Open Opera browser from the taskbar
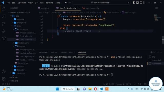The image size is (164, 92). [96, 89]
